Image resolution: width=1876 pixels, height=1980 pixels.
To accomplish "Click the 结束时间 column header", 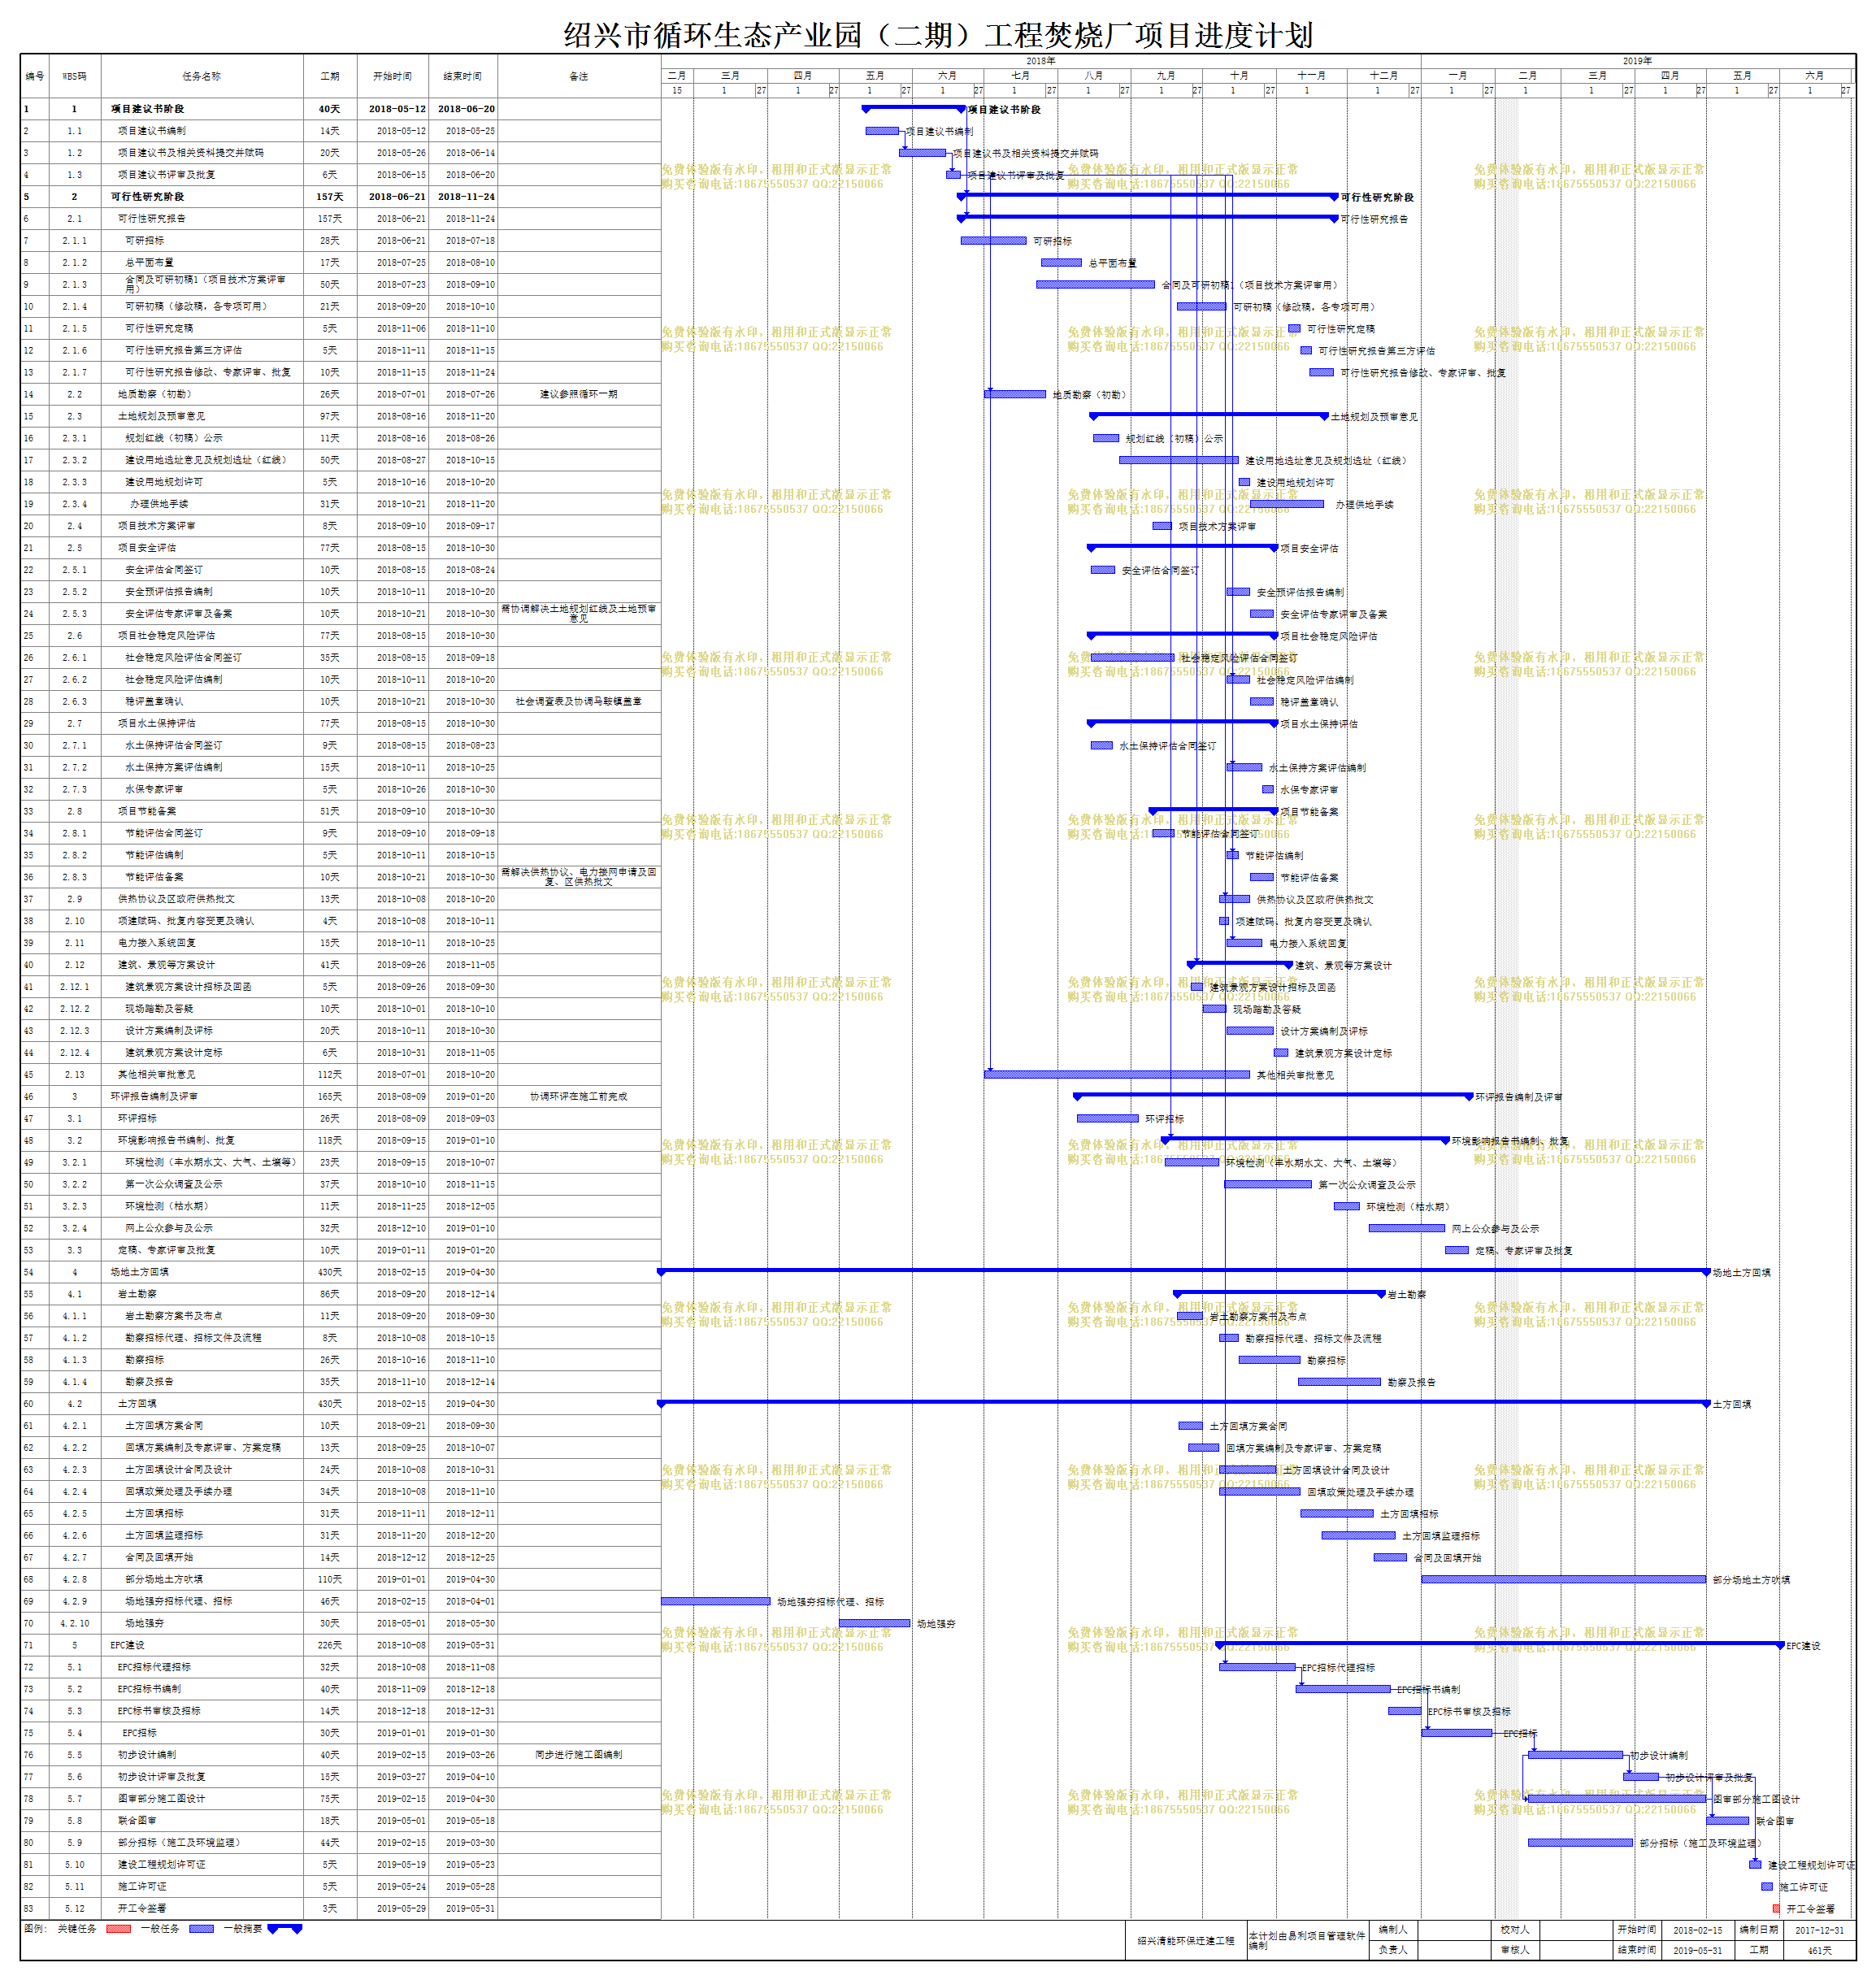I will coord(463,76).
